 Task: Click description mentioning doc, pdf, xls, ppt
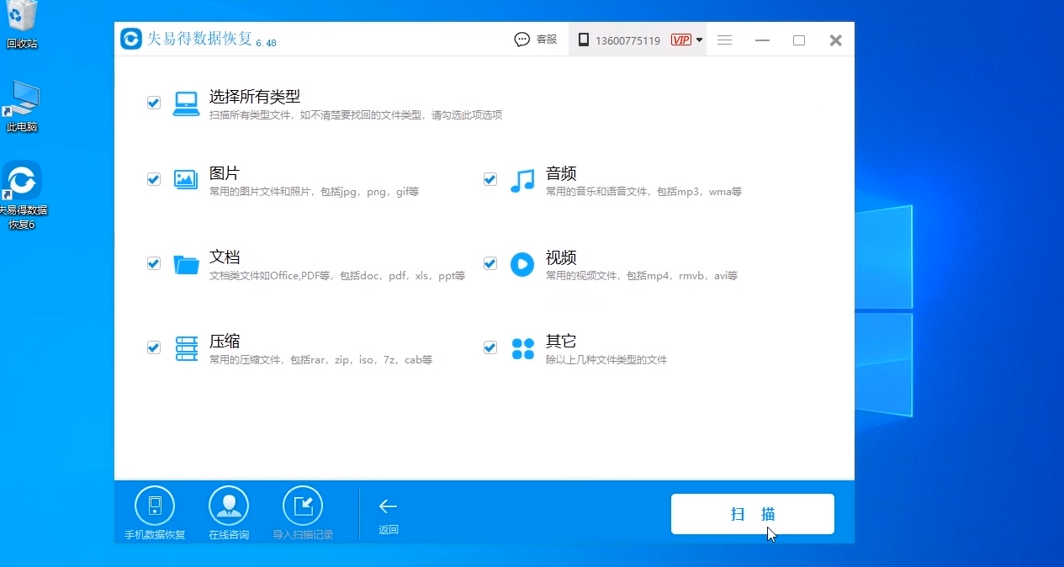pyautogui.click(x=337, y=276)
